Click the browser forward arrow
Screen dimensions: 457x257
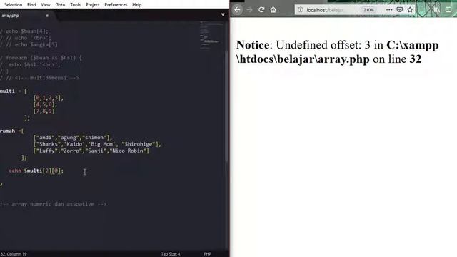(249, 9)
